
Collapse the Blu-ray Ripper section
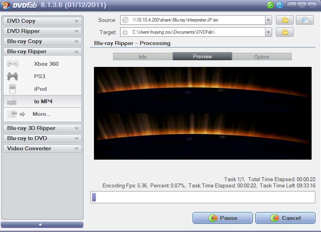(42, 52)
